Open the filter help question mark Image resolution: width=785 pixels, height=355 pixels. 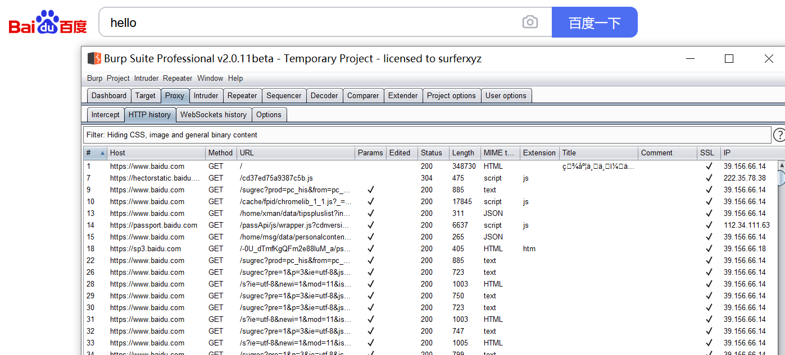(x=779, y=135)
